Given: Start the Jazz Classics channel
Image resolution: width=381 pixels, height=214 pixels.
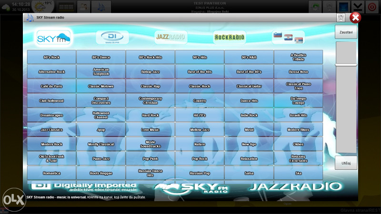Looking at the screenshot, I should 51,129.
